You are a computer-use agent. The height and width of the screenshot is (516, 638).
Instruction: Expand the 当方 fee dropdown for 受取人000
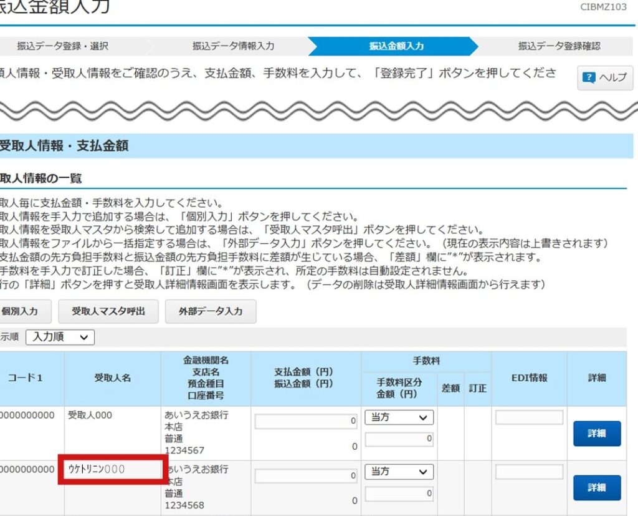(x=399, y=417)
